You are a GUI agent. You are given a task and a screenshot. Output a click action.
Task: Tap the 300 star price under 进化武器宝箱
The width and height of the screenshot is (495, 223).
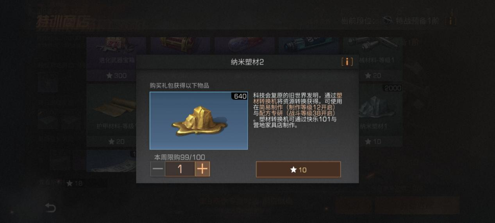116,76
